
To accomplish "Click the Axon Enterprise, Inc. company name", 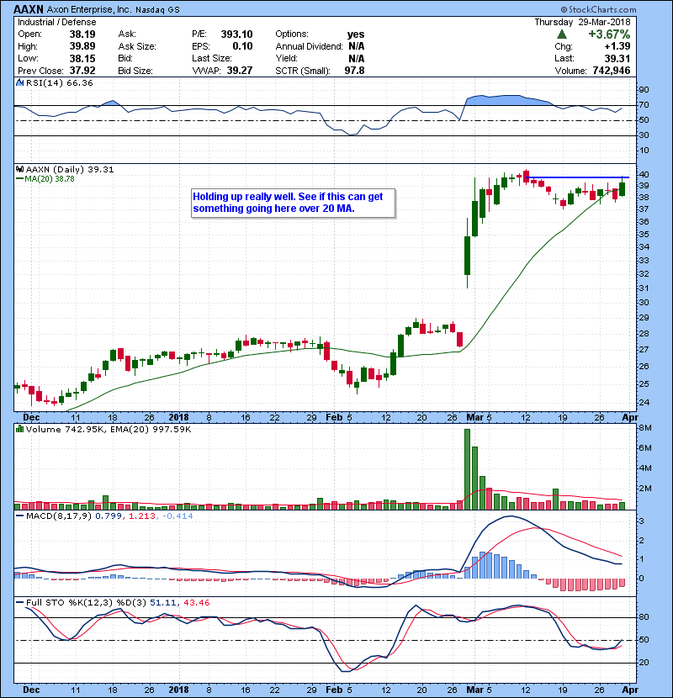I will tap(89, 10).
